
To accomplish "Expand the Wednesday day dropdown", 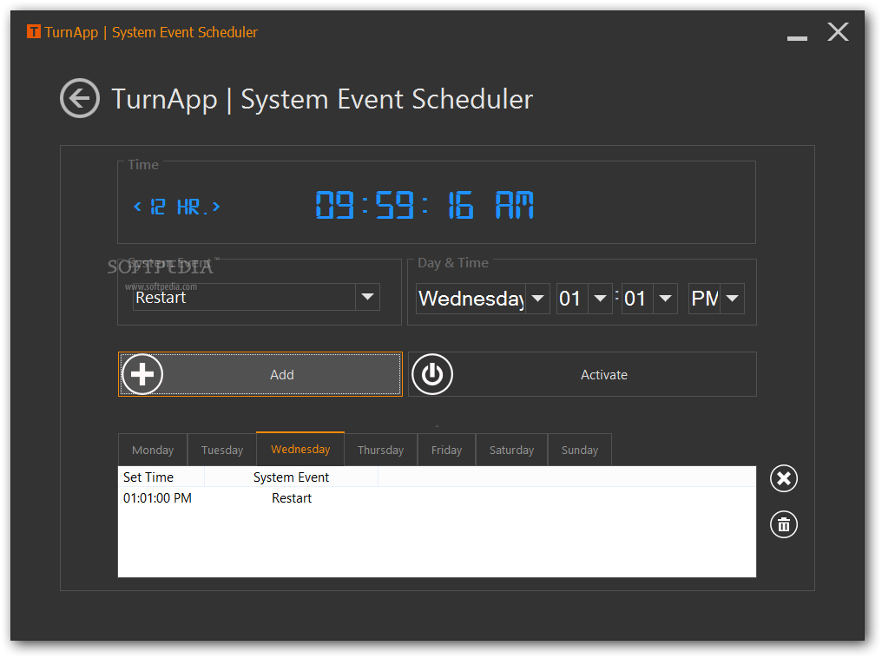I will (537, 298).
